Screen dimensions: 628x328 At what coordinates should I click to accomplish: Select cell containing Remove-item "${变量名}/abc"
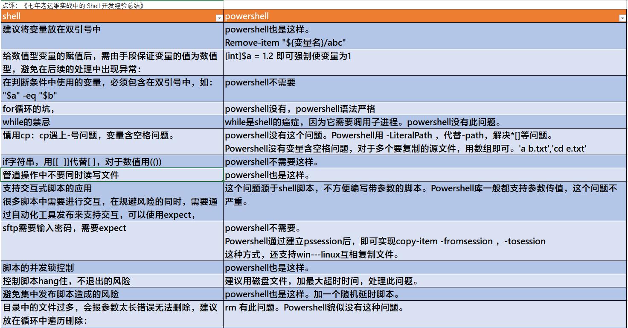425,36
